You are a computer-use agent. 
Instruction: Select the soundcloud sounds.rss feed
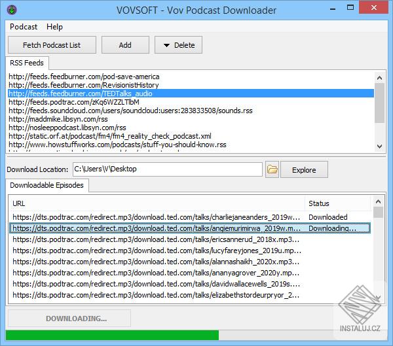pos(130,111)
